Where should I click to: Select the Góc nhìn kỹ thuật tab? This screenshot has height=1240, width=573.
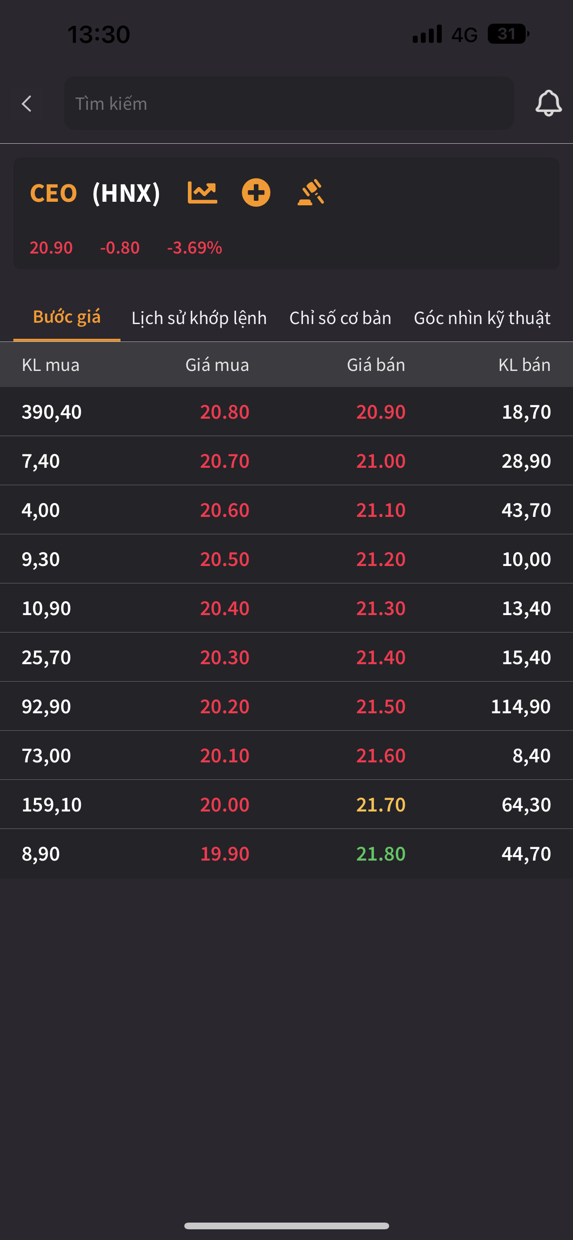coord(482,318)
